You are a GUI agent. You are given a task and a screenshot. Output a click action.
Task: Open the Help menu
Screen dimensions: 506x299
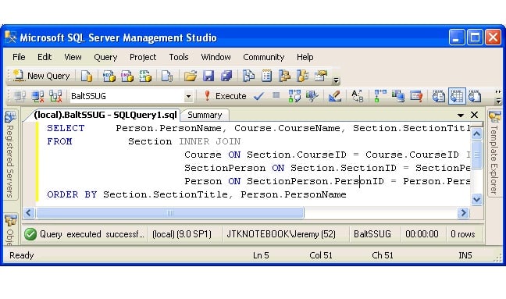[305, 57]
